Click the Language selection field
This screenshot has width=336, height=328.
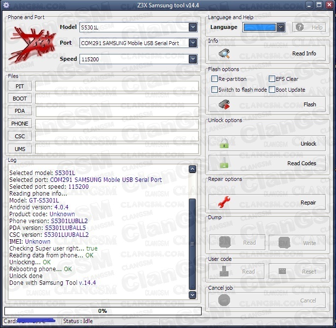click(259, 27)
